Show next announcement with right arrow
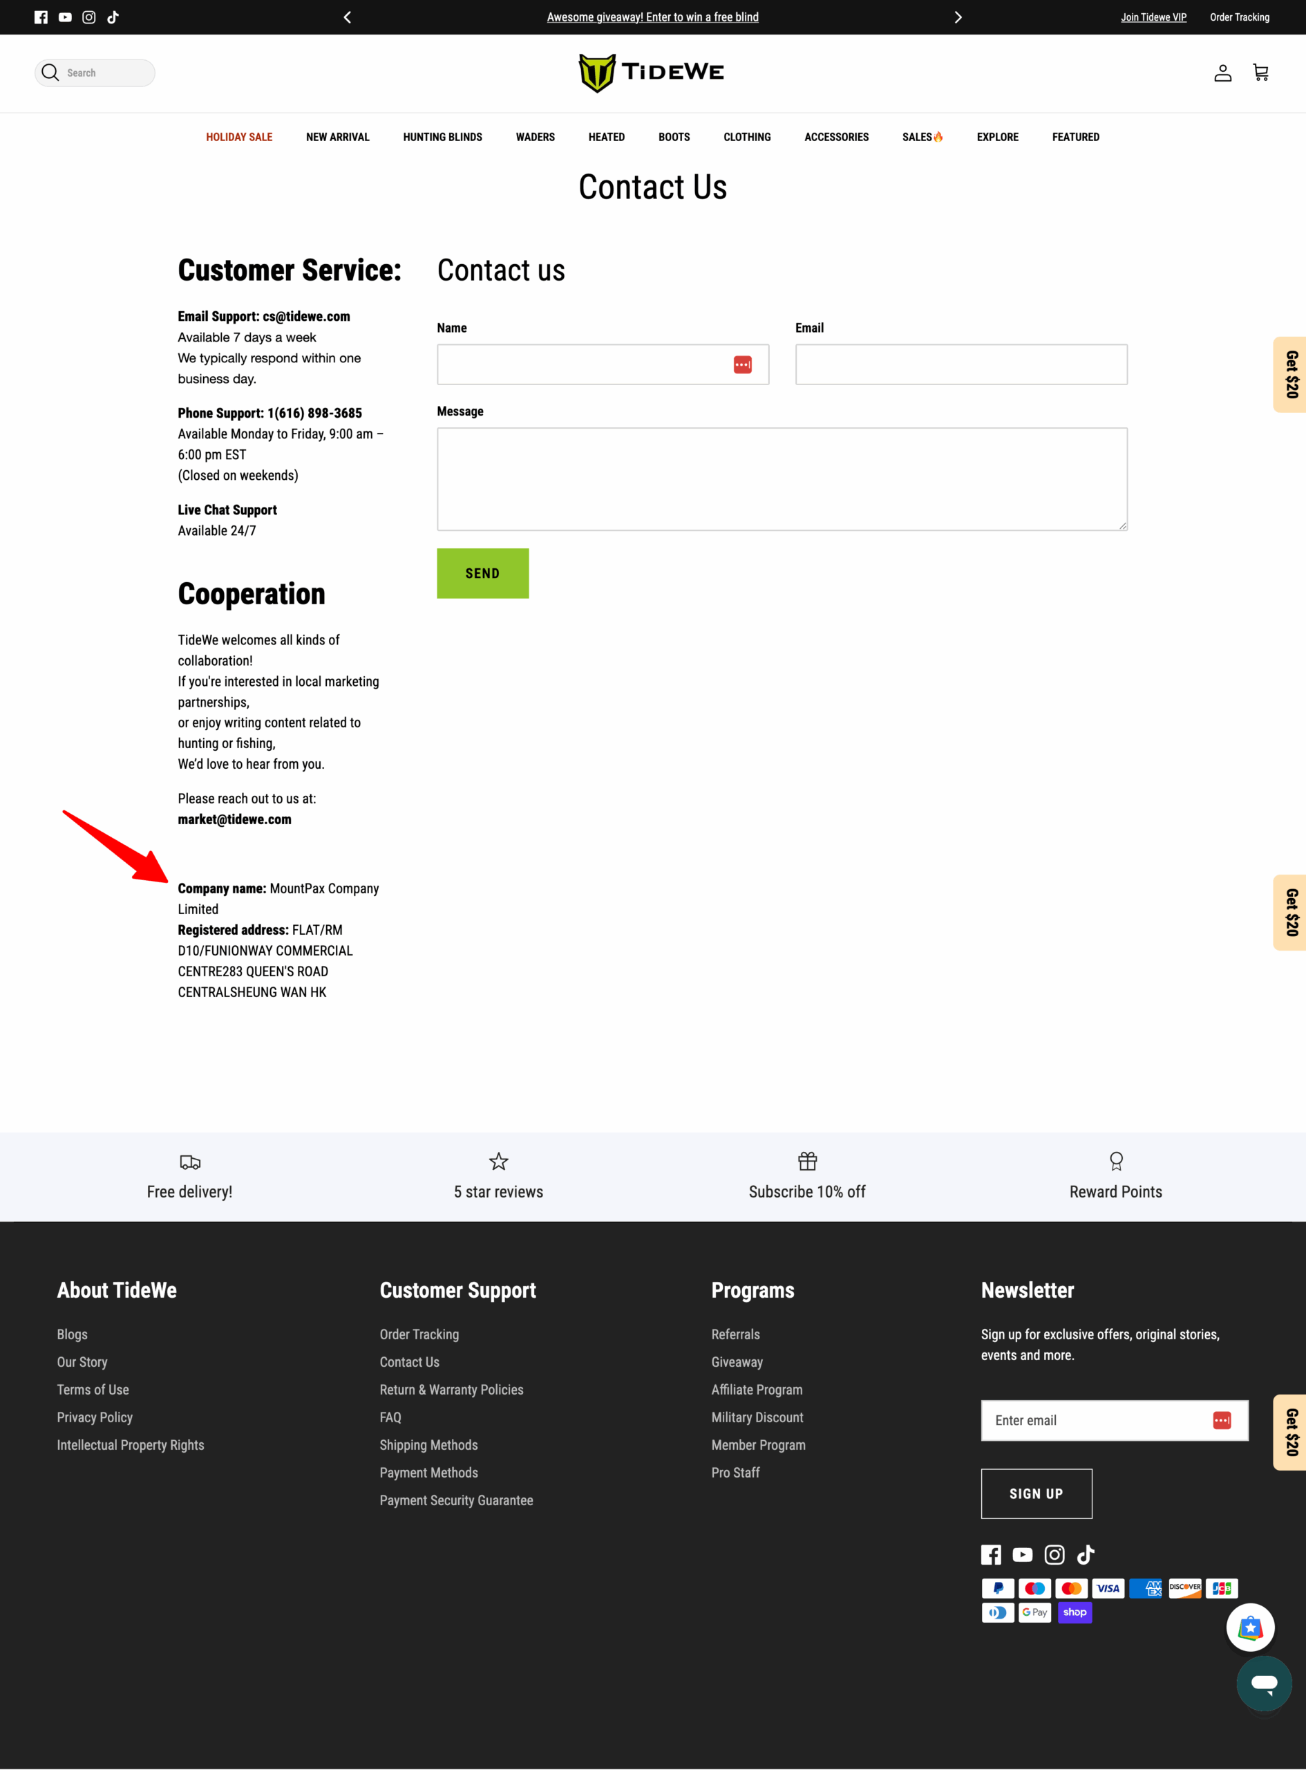Image resolution: width=1306 pixels, height=1770 pixels. (x=957, y=17)
